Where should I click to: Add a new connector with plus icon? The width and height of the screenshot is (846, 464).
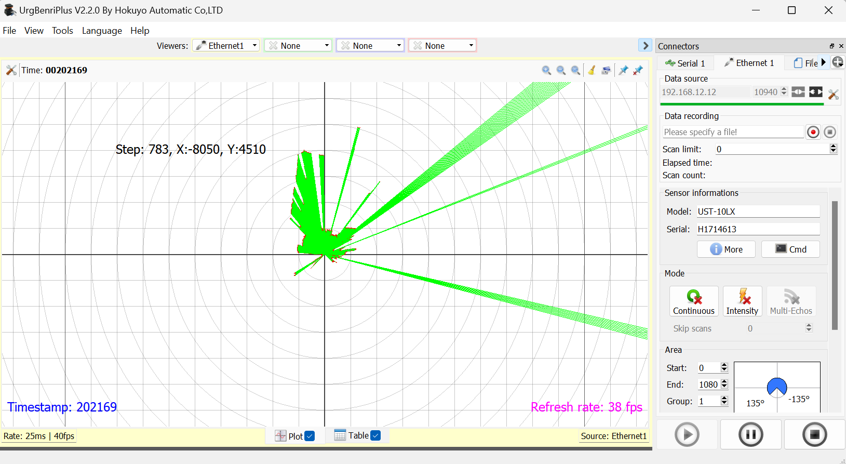coord(838,62)
